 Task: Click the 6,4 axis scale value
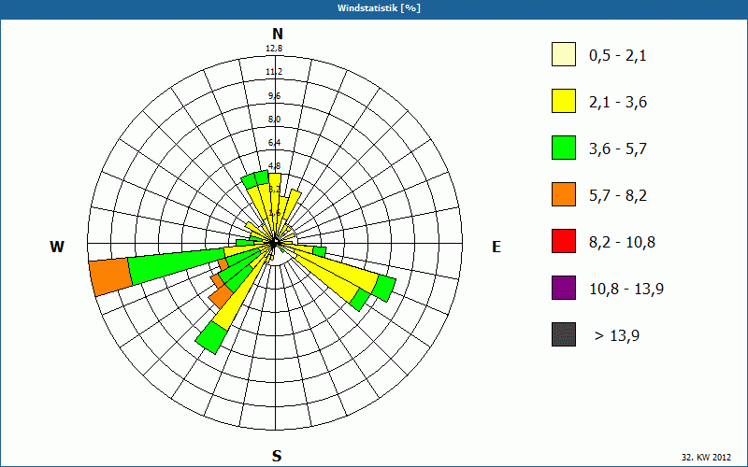tap(274, 143)
